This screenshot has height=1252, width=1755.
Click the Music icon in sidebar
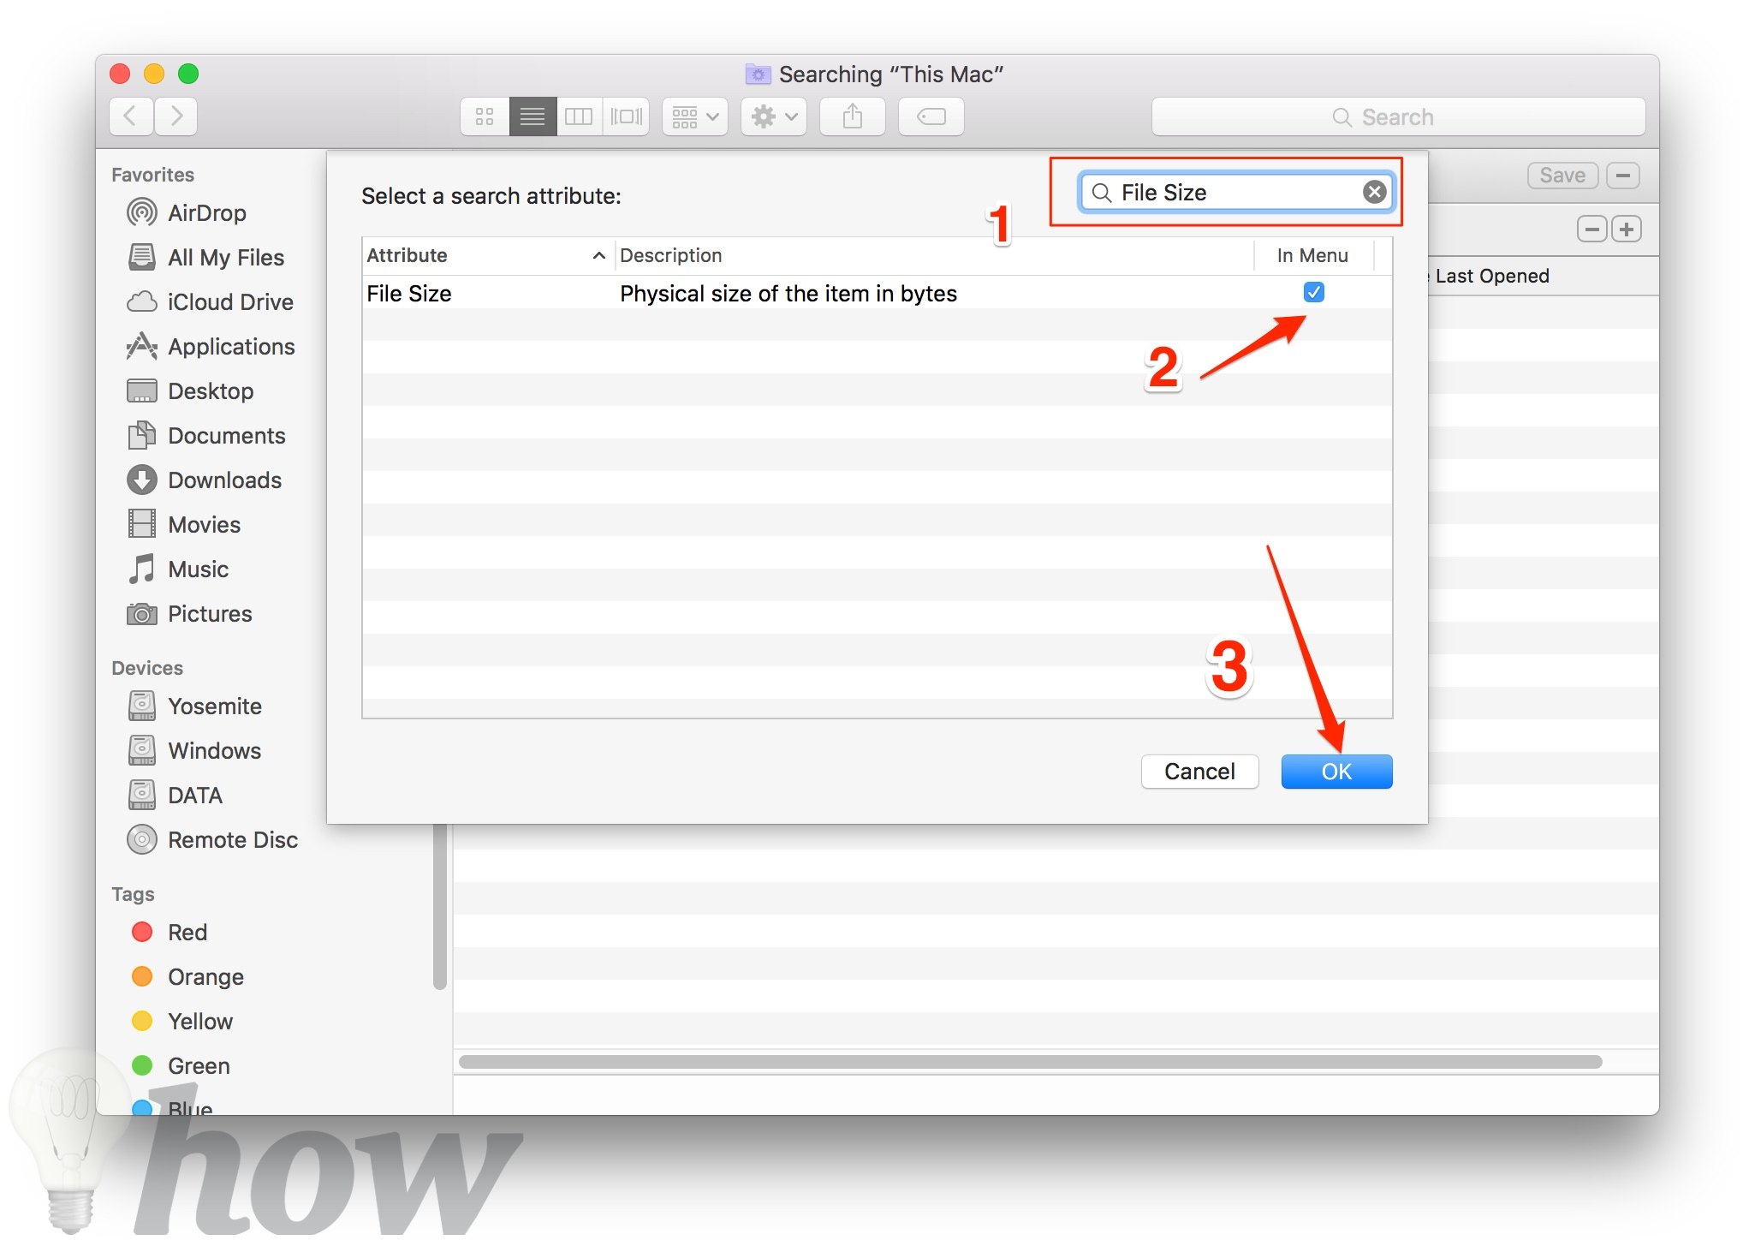tap(141, 569)
